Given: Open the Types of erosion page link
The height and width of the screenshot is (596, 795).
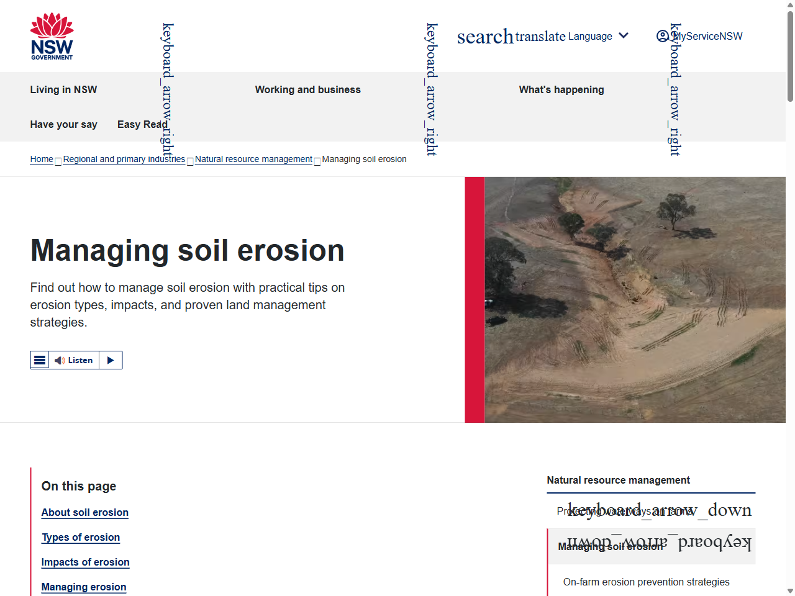Looking at the screenshot, I should tap(81, 537).
